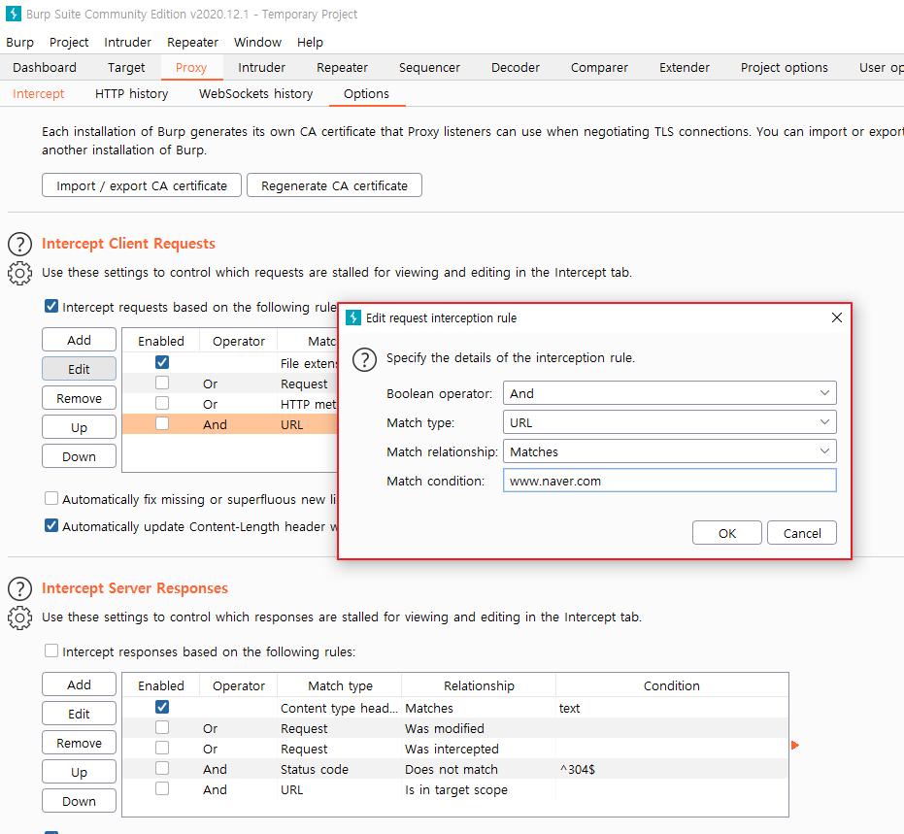Click Up in Intercept Server Responses
904x834 pixels.
pyautogui.click(x=79, y=772)
